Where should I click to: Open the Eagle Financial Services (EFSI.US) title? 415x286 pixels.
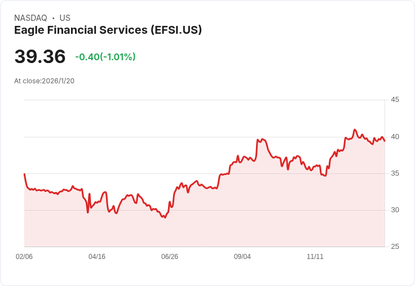coord(108,30)
